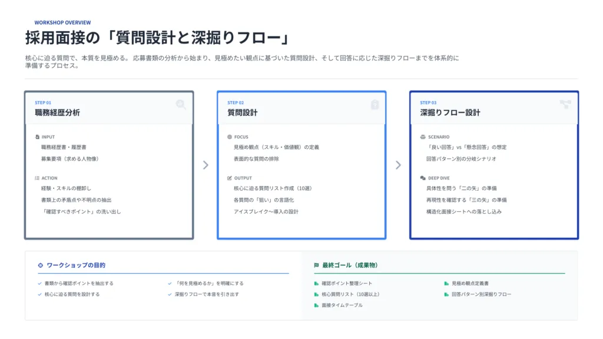603x339 pixels.
Task: Open the 面接タイムテーブル deliverable link
Action: 343,304
